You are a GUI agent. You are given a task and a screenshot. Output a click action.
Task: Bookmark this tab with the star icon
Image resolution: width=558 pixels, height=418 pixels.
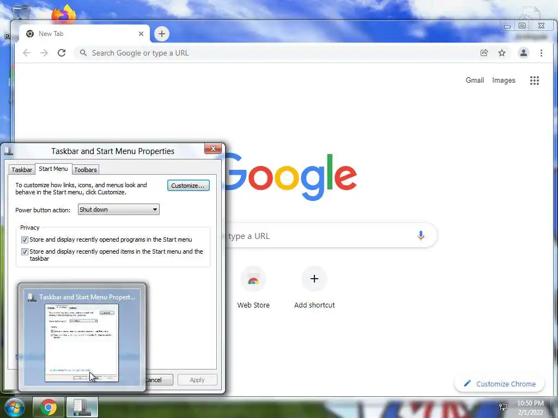502,53
